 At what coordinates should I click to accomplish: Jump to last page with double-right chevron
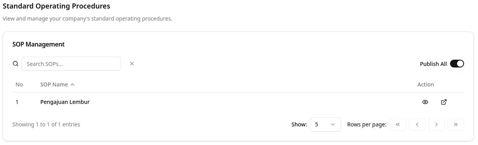pos(456,124)
